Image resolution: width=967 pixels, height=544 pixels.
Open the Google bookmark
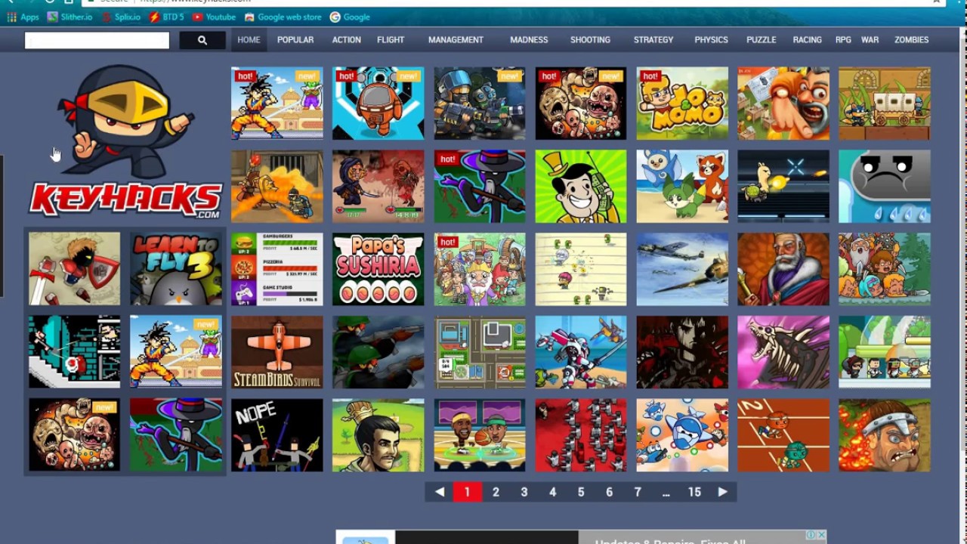[x=350, y=17]
